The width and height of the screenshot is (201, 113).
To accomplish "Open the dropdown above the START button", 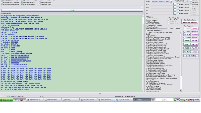I will coord(142,7).
